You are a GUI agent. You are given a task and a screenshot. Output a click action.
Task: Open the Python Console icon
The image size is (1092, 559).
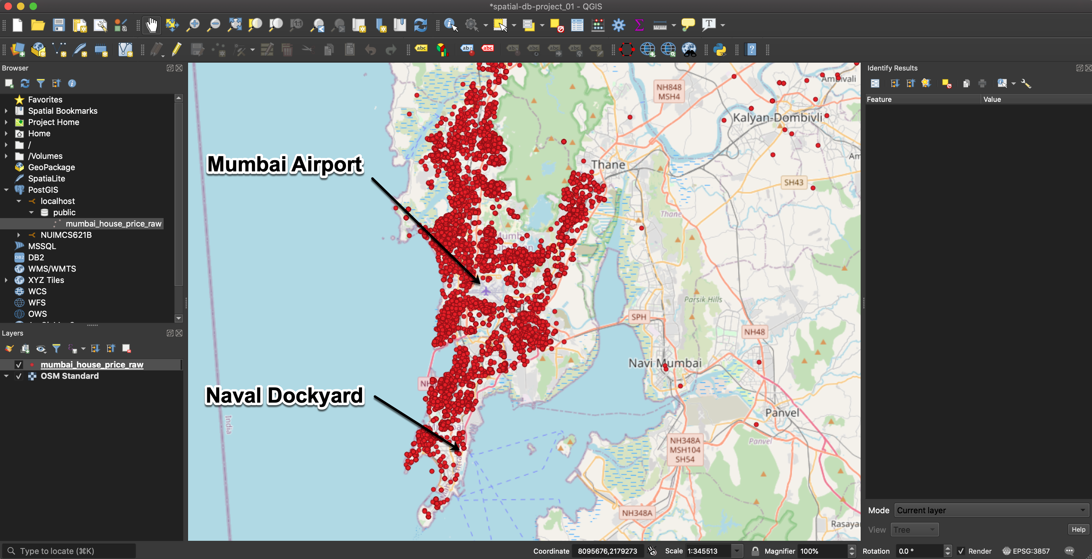[x=720, y=50]
